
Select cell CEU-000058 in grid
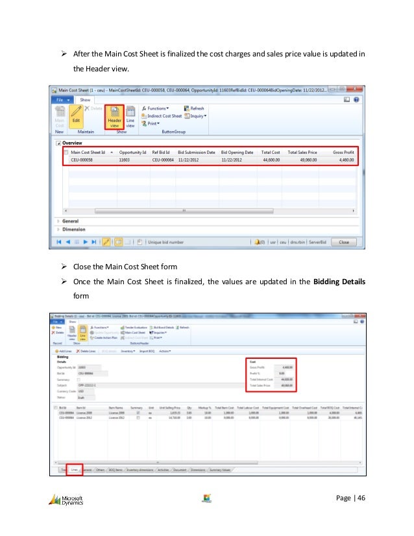82,160
